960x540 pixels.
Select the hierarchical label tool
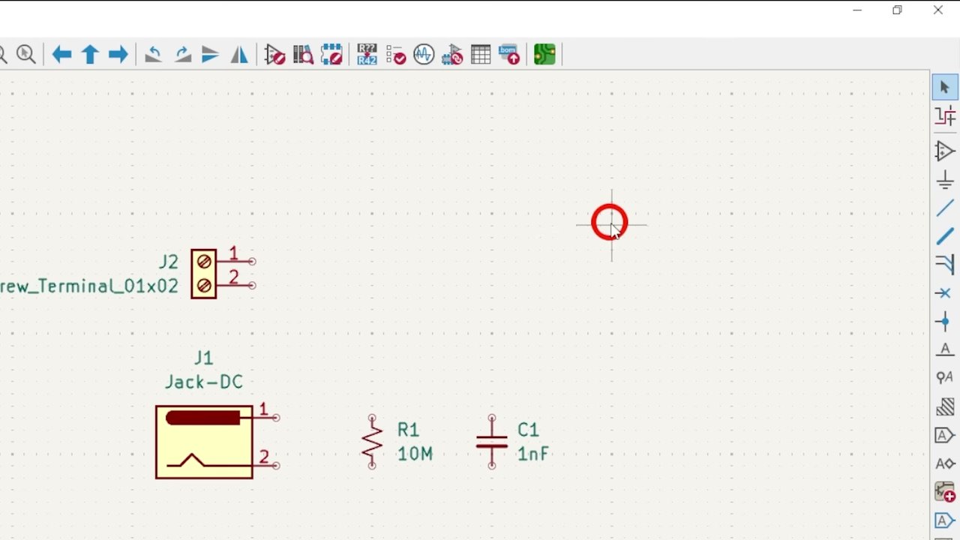pyautogui.click(x=944, y=463)
